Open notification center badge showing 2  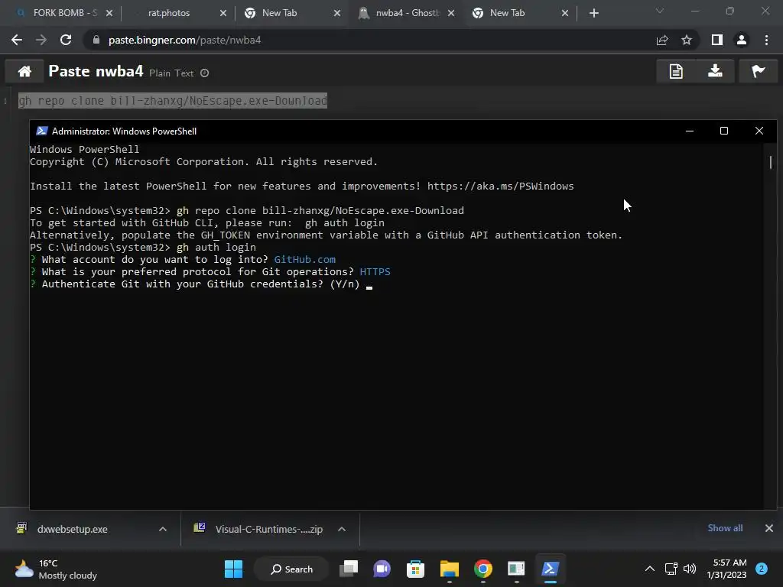point(762,569)
